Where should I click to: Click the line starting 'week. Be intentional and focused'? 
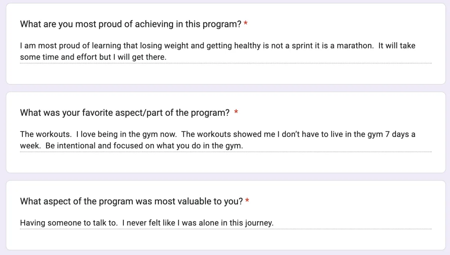point(131,146)
